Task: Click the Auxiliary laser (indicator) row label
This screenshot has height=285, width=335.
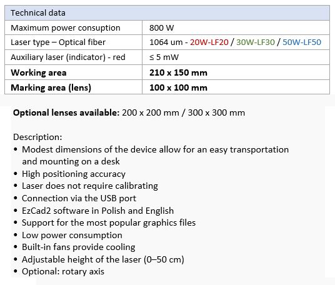Action: 68,57
